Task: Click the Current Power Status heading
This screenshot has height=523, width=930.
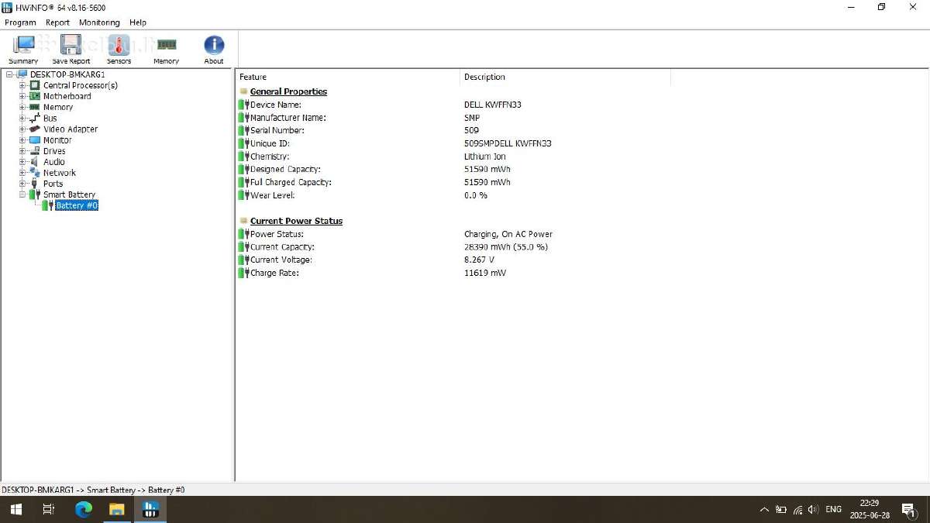Action: [x=296, y=221]
